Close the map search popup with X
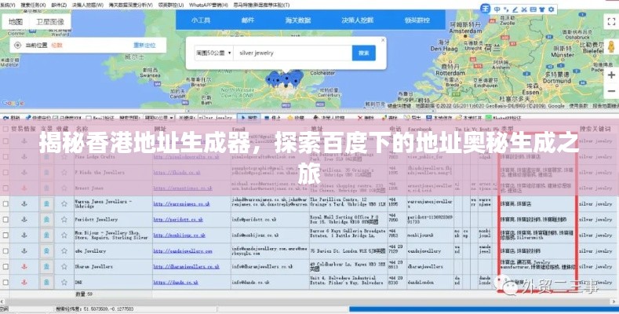Viewport: 619px width, 314px height. point(383,40)
